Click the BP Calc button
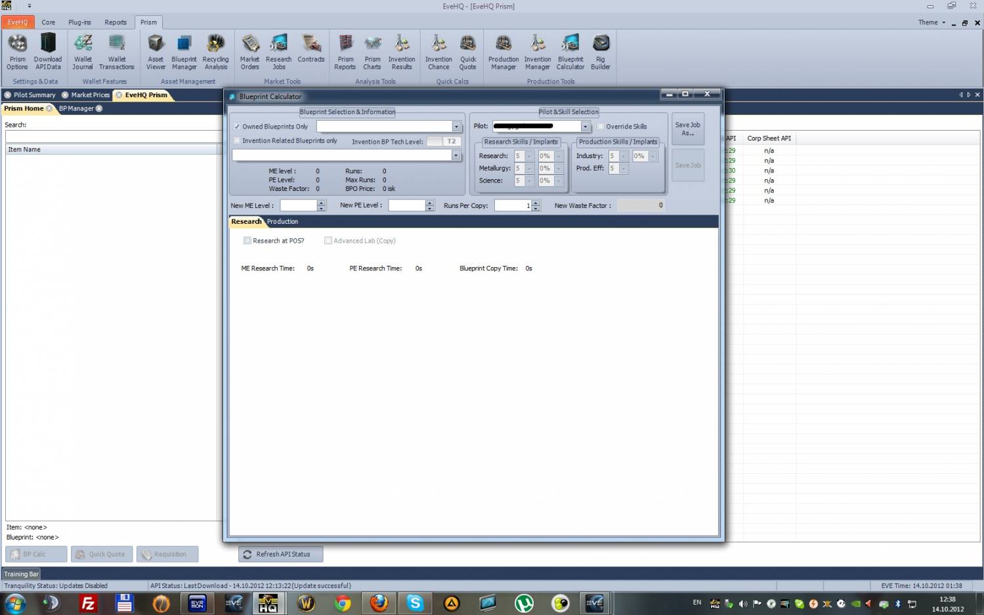 (x=36, y=554)
